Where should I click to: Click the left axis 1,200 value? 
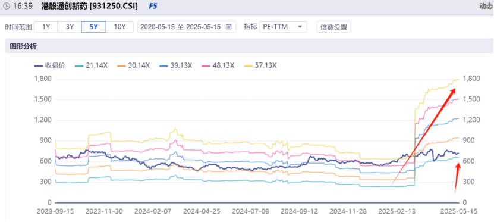(43, 120)
